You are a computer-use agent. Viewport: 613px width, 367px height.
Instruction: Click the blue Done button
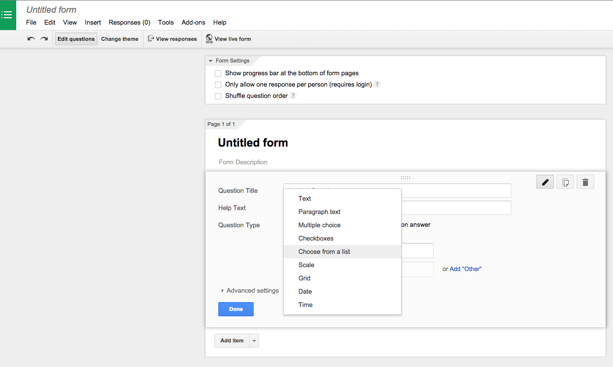[236, 309]
